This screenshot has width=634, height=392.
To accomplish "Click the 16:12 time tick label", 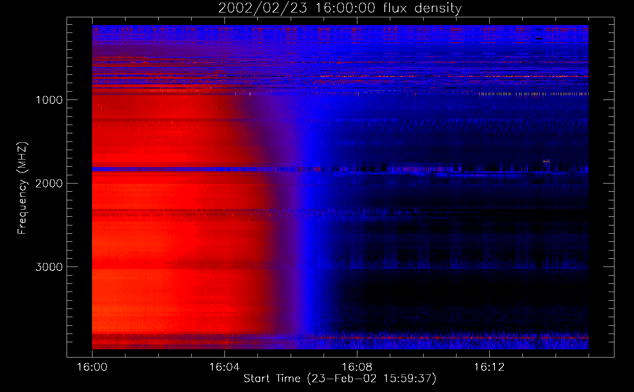I will click(489, 367).
